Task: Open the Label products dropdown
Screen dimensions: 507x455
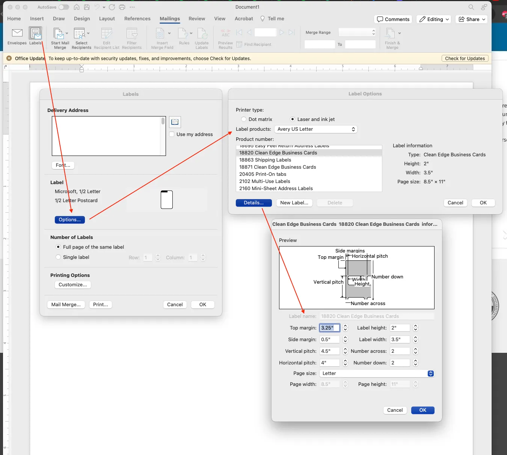Action: coord(316,129)
